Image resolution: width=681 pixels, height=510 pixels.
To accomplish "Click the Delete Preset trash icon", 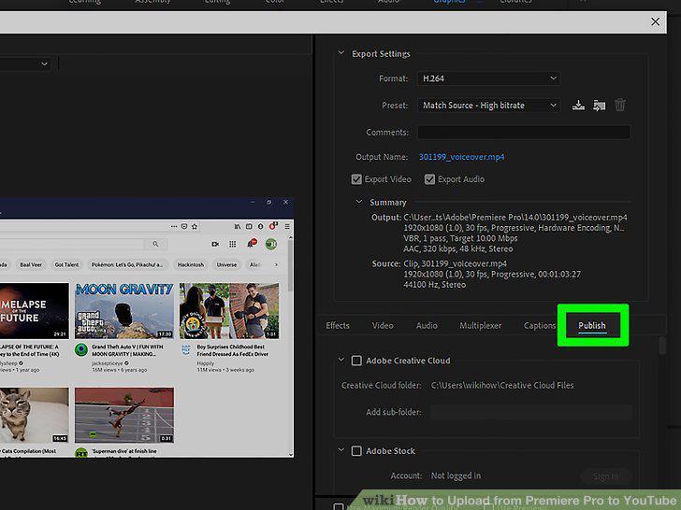I will pos(620,105).
